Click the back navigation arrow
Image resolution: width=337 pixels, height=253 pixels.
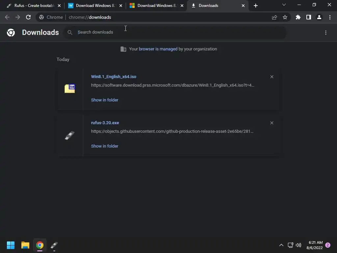[7, 17]
